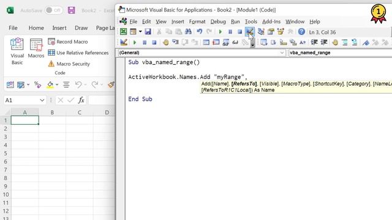The height and width of the screenshot is (220, 392).
Task: Open the dropdown arrow next to Insert UserForm
Action: click(x=140, y=32)
